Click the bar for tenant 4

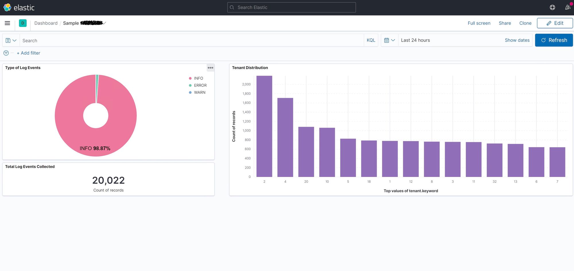pos(285,137)
